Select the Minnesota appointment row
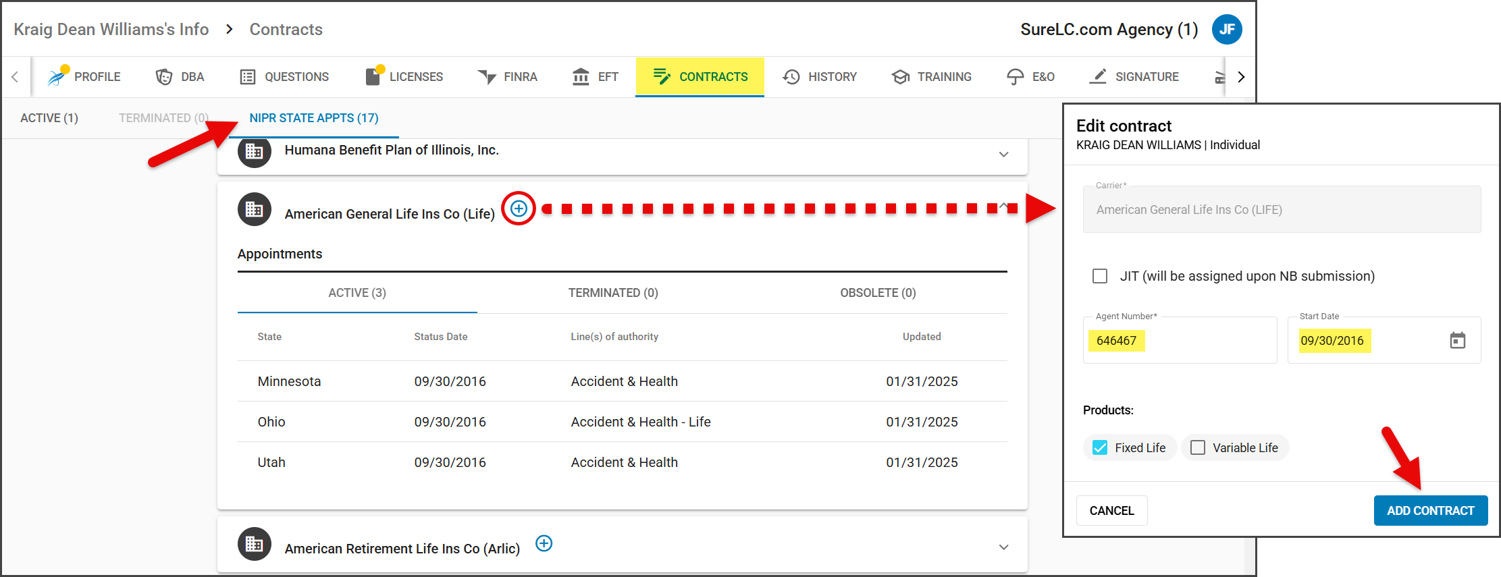This screenshot has width=1501, height=577. pyautogui.click(x=623, y=381)
